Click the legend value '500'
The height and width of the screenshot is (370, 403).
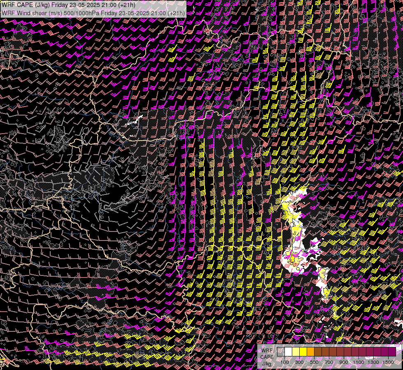pyautogui.click(x=314, y=362)
